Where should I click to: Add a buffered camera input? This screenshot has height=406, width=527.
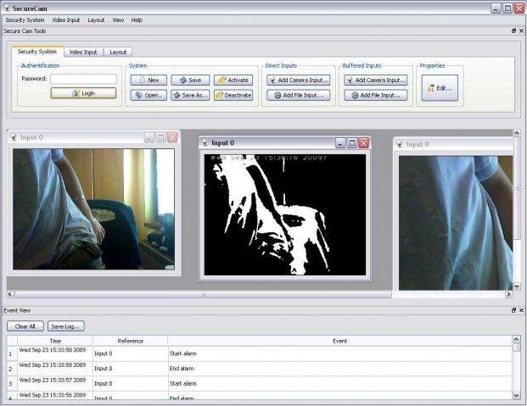(x=376, y=80)
